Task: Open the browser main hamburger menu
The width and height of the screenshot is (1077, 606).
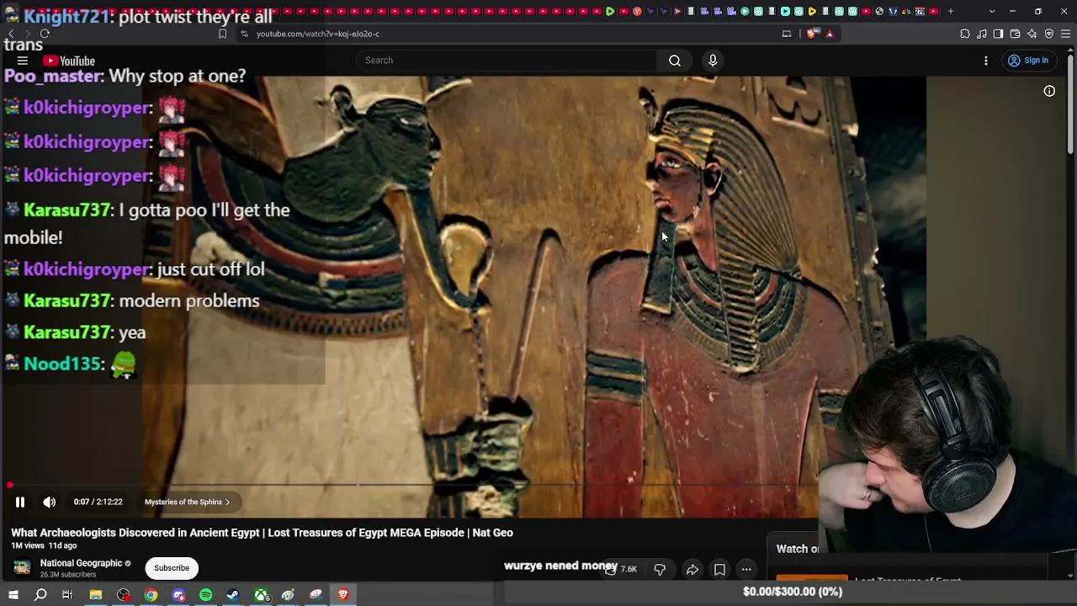Action: (1066, 34)
